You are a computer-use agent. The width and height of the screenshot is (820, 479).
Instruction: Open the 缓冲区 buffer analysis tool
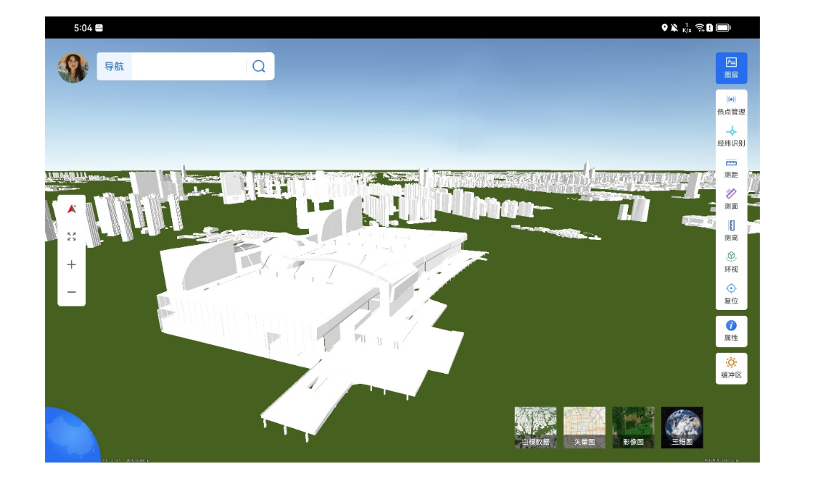[x=730, y=367]
